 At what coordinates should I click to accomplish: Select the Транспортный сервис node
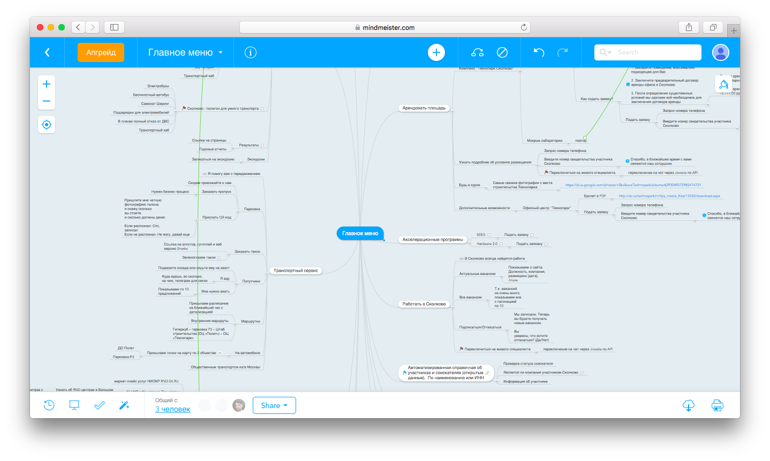pos(296,271)
